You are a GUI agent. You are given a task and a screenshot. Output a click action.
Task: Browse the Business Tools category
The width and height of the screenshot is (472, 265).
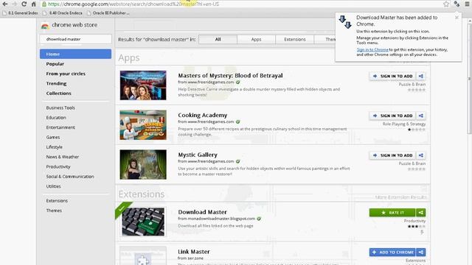pos(60,107)
